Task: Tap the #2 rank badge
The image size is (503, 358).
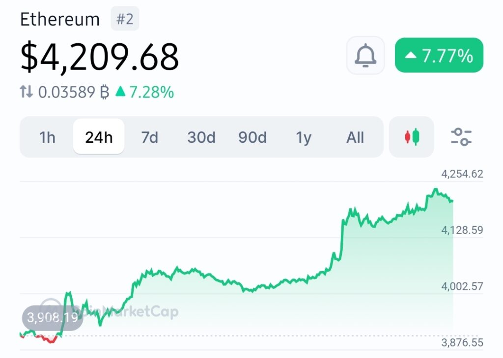Action: (x=125, y=19)
